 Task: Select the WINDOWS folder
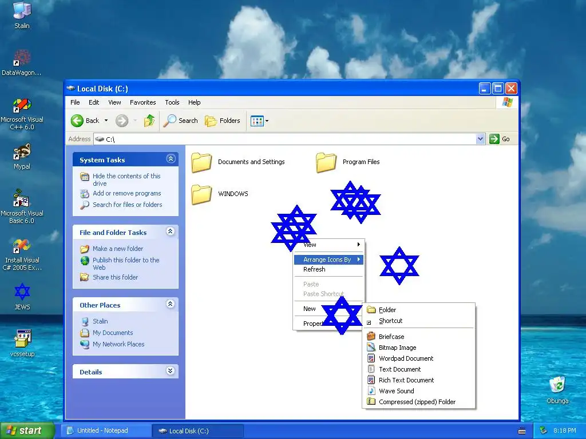point(220,194)
